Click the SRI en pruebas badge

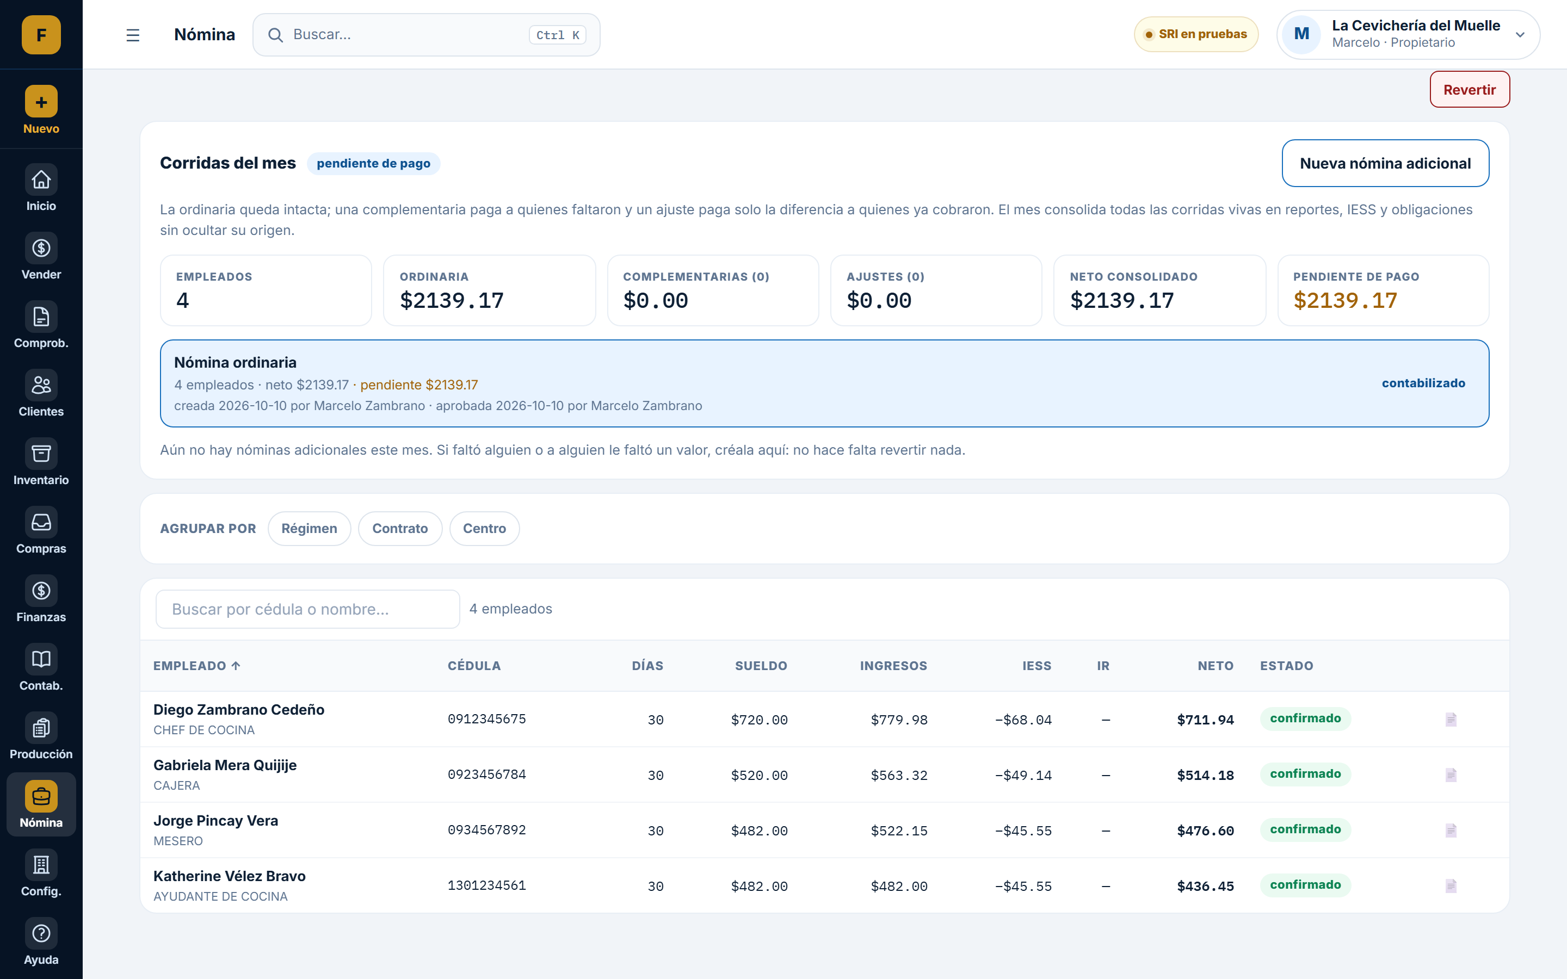pyautogui.click(x=1196, y=34)
